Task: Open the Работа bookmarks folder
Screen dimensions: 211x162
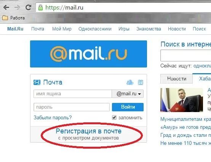Action: tap(13, 18)
